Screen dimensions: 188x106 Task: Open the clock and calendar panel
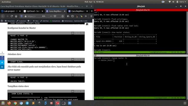click(94, 2)
